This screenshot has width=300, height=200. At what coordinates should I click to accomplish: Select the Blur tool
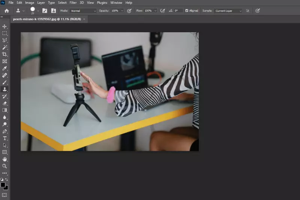click(x=4, y=117)
